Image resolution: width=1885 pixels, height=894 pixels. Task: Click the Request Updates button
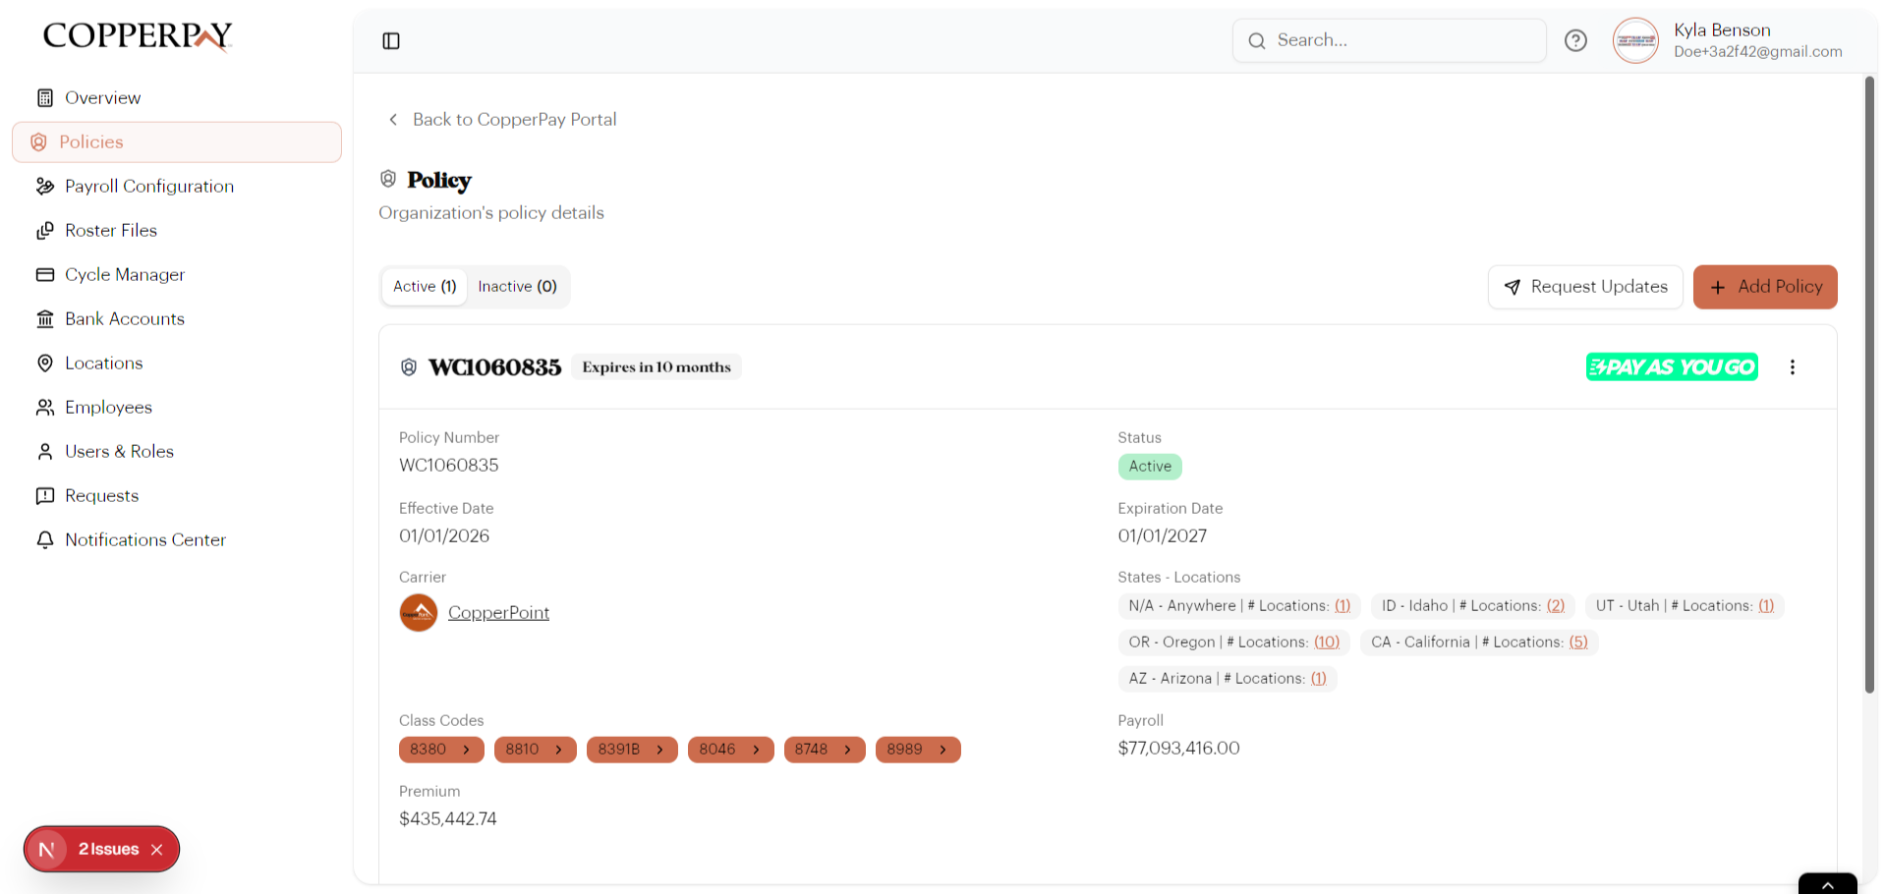[x=1584, y=287]
